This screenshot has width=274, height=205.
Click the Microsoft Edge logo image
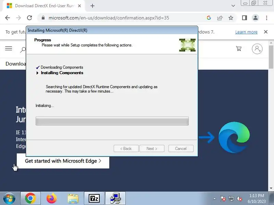(x=234, y=138)
